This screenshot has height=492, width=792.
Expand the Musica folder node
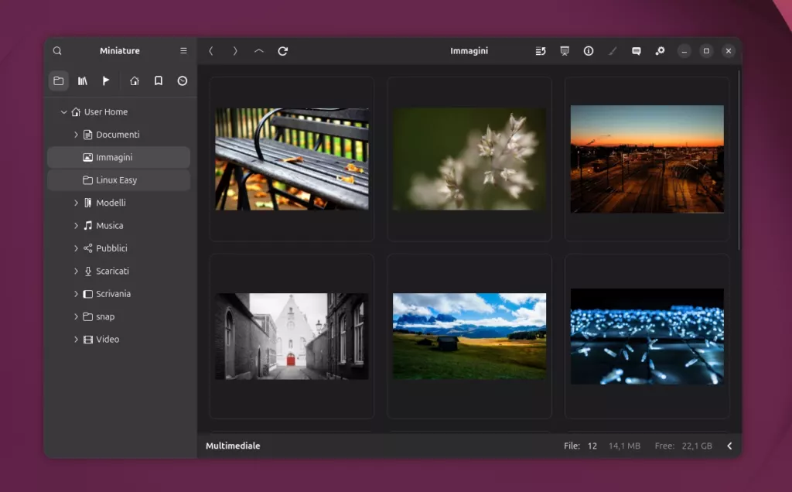coord(76,226)
